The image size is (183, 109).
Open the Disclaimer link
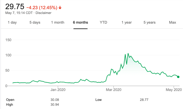43,13
